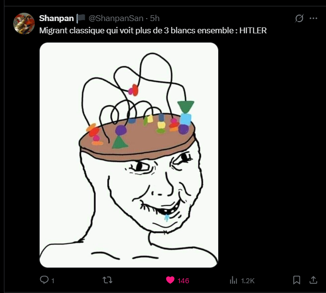Click the repost arrows icon
Image resolution: width=326 pixels, height=293 pixels.
[x=107, y=280]
